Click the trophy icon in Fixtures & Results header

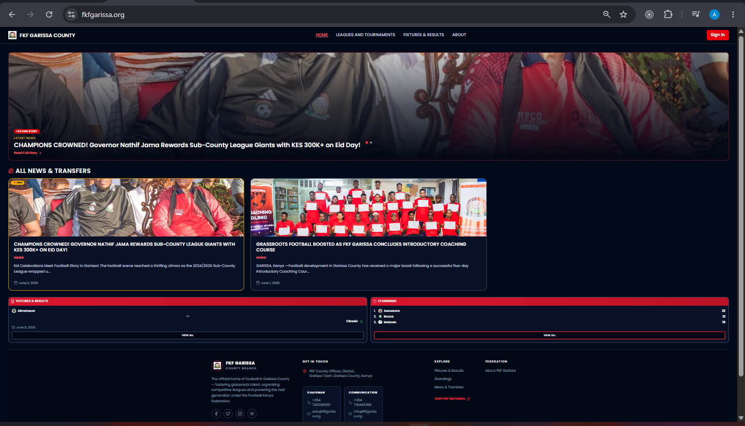pos(12,301)
